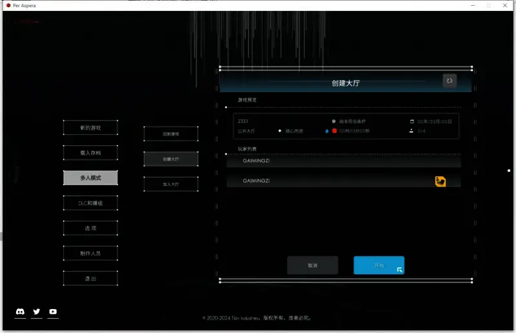Click the calendar icon next to the date
The width and height of the screenshot is (516, 333).
412,121
